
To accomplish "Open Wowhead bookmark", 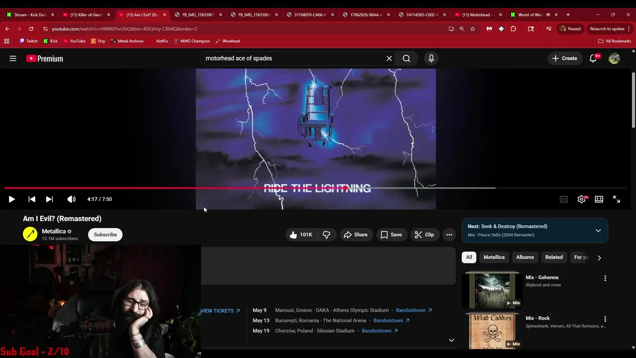I will click(x=228, y=41).
